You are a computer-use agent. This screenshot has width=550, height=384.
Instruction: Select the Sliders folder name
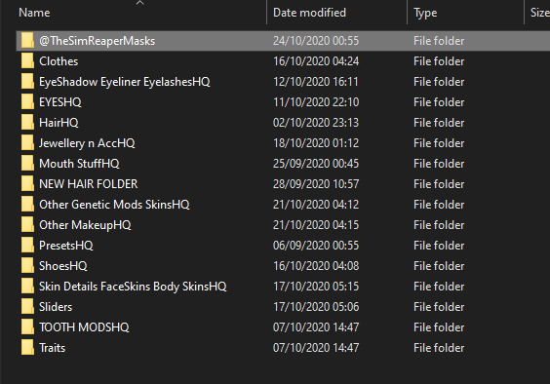(56, 307)
